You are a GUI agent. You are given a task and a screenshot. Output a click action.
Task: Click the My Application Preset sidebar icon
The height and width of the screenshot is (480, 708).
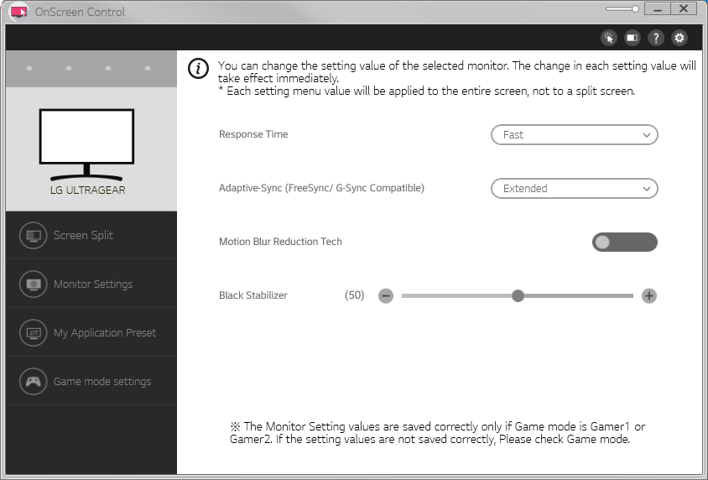tap(34, 333)
